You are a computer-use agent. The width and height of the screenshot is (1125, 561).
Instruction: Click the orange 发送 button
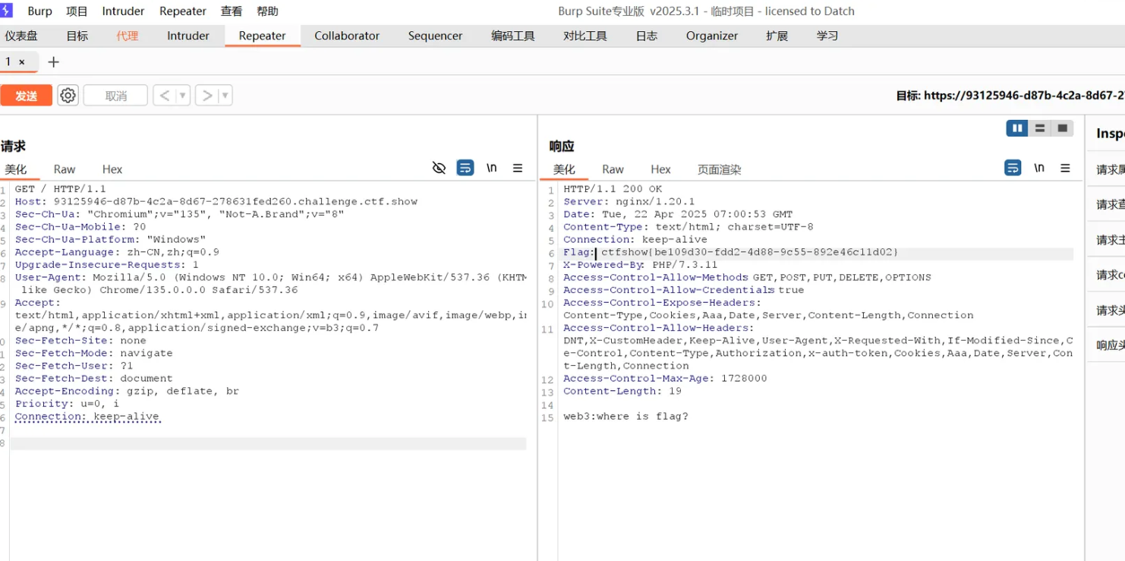point(27,96)
